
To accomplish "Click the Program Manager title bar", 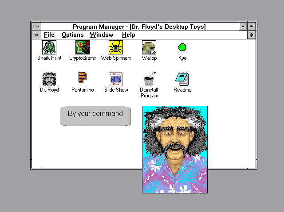I will 139,27.
